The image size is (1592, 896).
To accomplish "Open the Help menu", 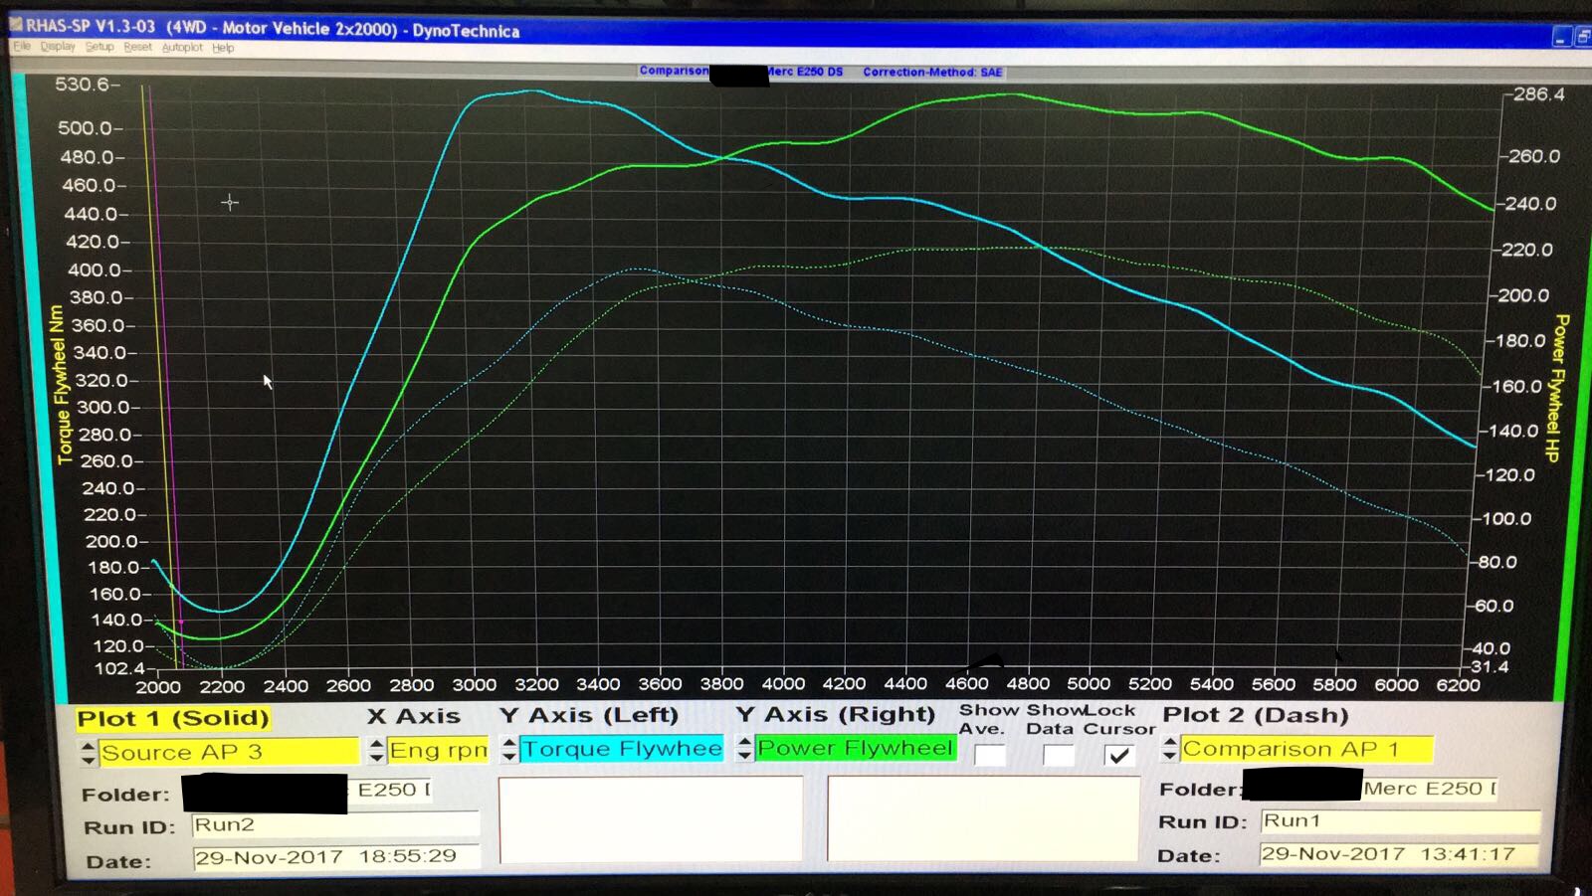I will pyautogui.click(x=223, y=48).
